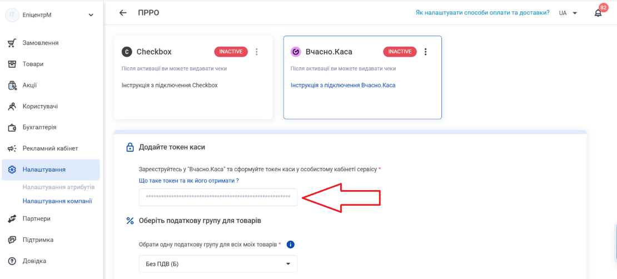Screen dimensions: 617x279
Task: Click the Checkbox service logo icon
Action: (126, 52)
